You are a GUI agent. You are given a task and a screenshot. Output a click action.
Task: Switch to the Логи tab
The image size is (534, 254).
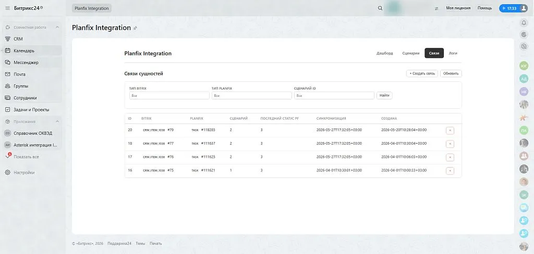[x=453, y=54]
